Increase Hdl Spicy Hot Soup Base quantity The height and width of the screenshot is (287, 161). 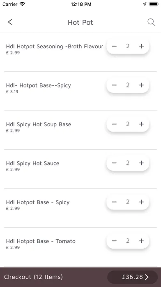(x=141, y=124)
